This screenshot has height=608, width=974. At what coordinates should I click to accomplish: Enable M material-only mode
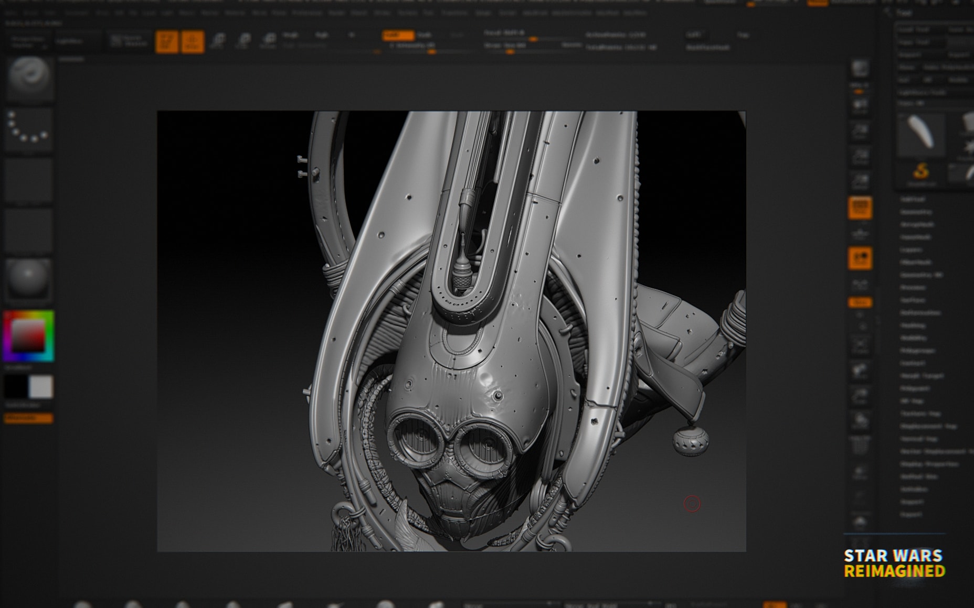point(352,35)
